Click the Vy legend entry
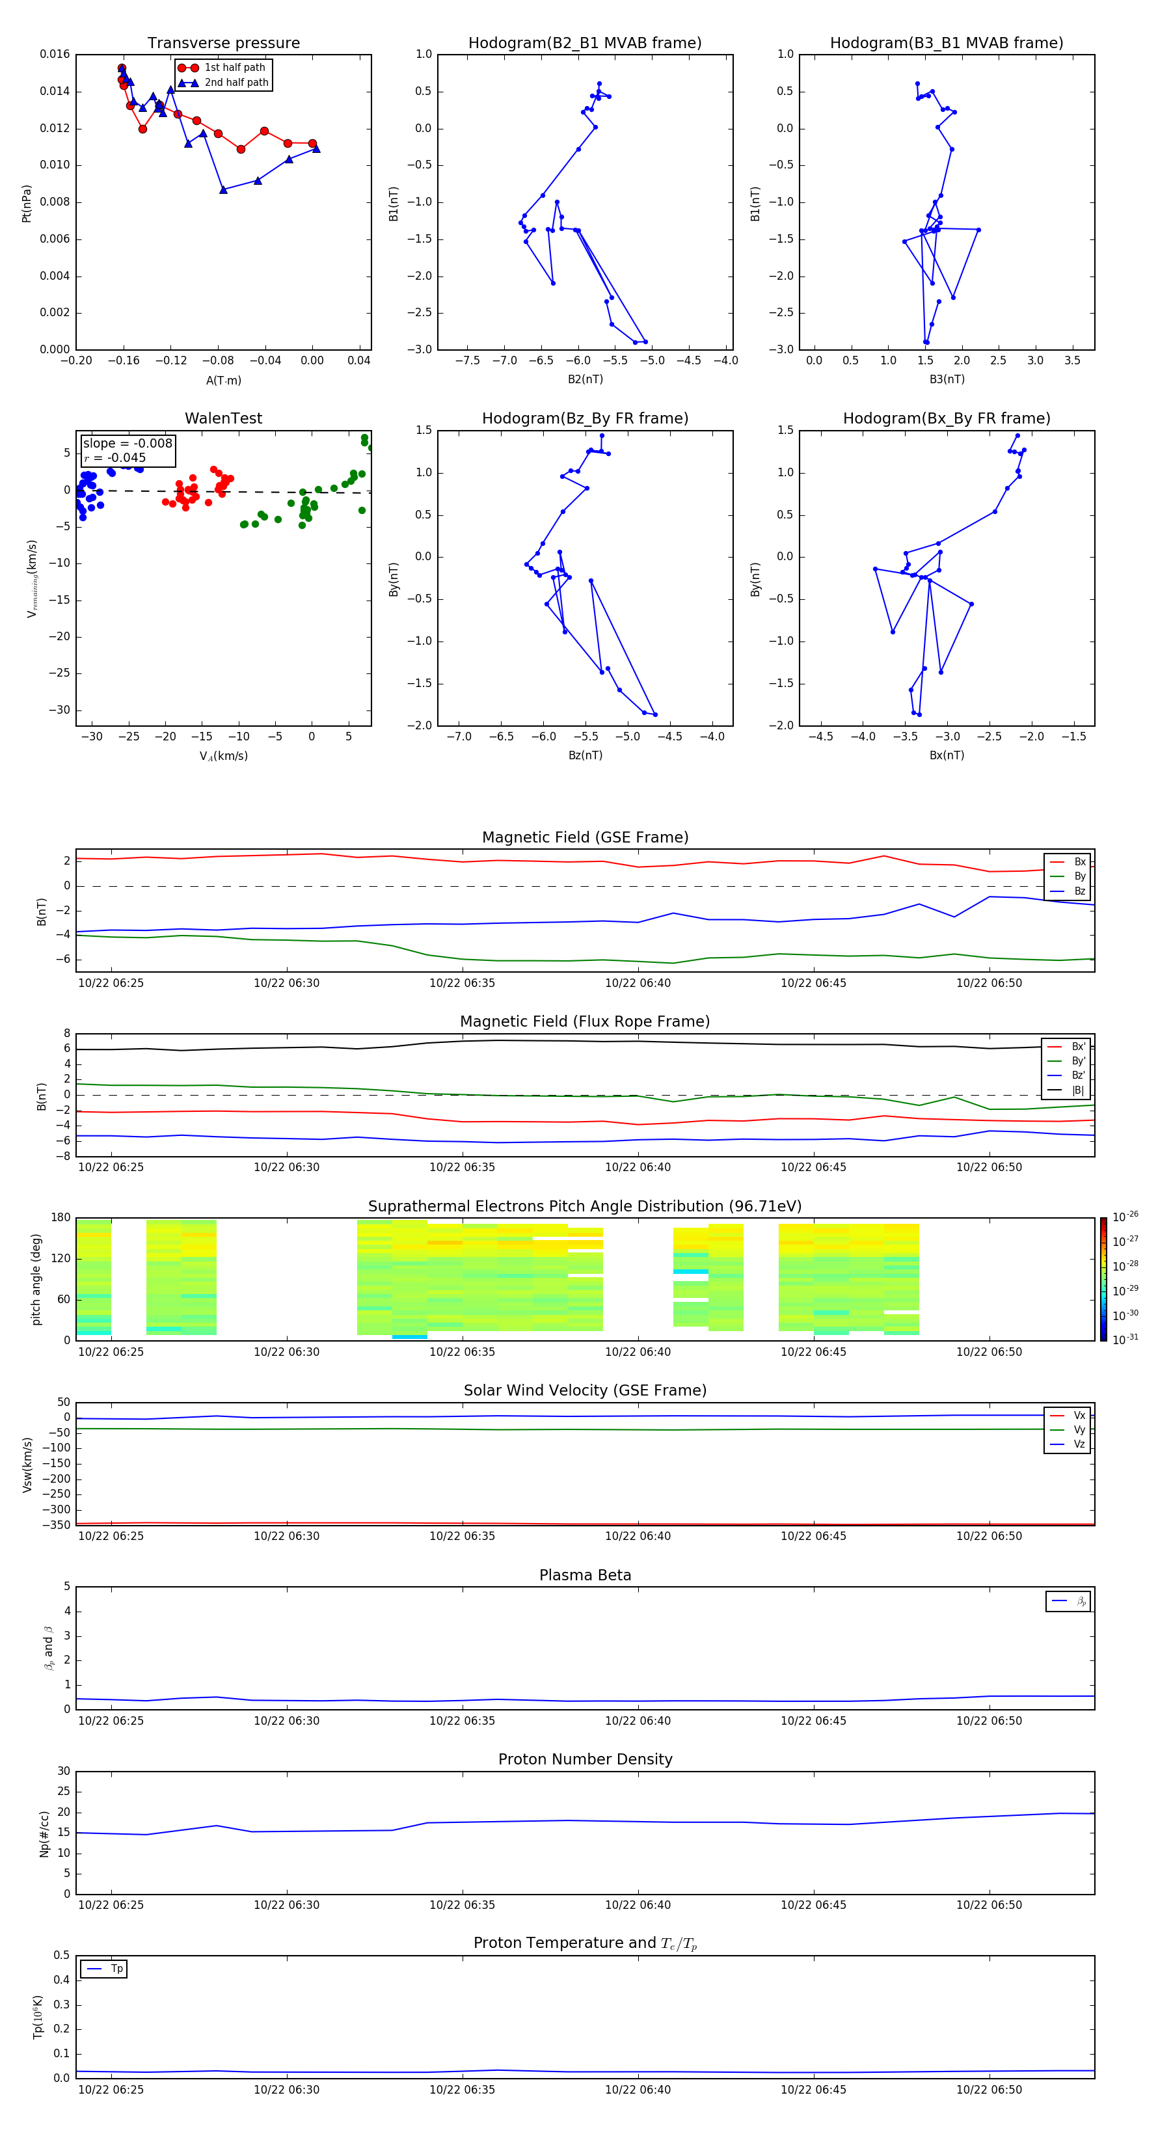The image size is (1171, 2147). coord(1068,1429)
